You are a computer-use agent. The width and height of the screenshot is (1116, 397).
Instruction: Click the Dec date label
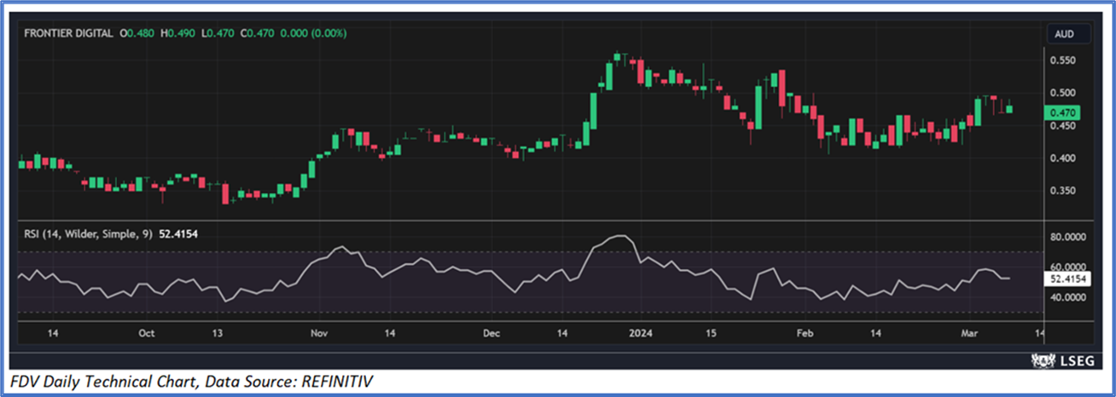492,333
